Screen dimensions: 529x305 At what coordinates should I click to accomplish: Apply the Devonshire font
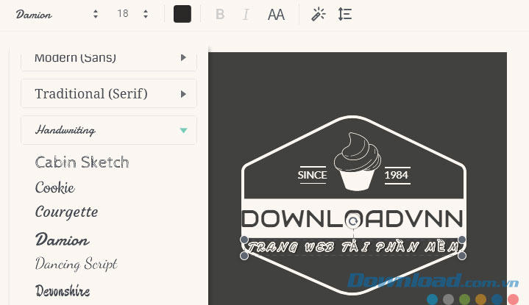[x=63, y=289]
